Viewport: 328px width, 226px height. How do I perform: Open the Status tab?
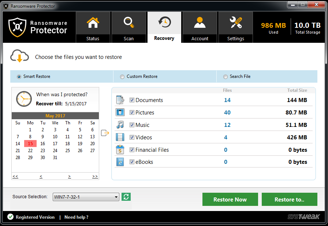coord(93,27)
